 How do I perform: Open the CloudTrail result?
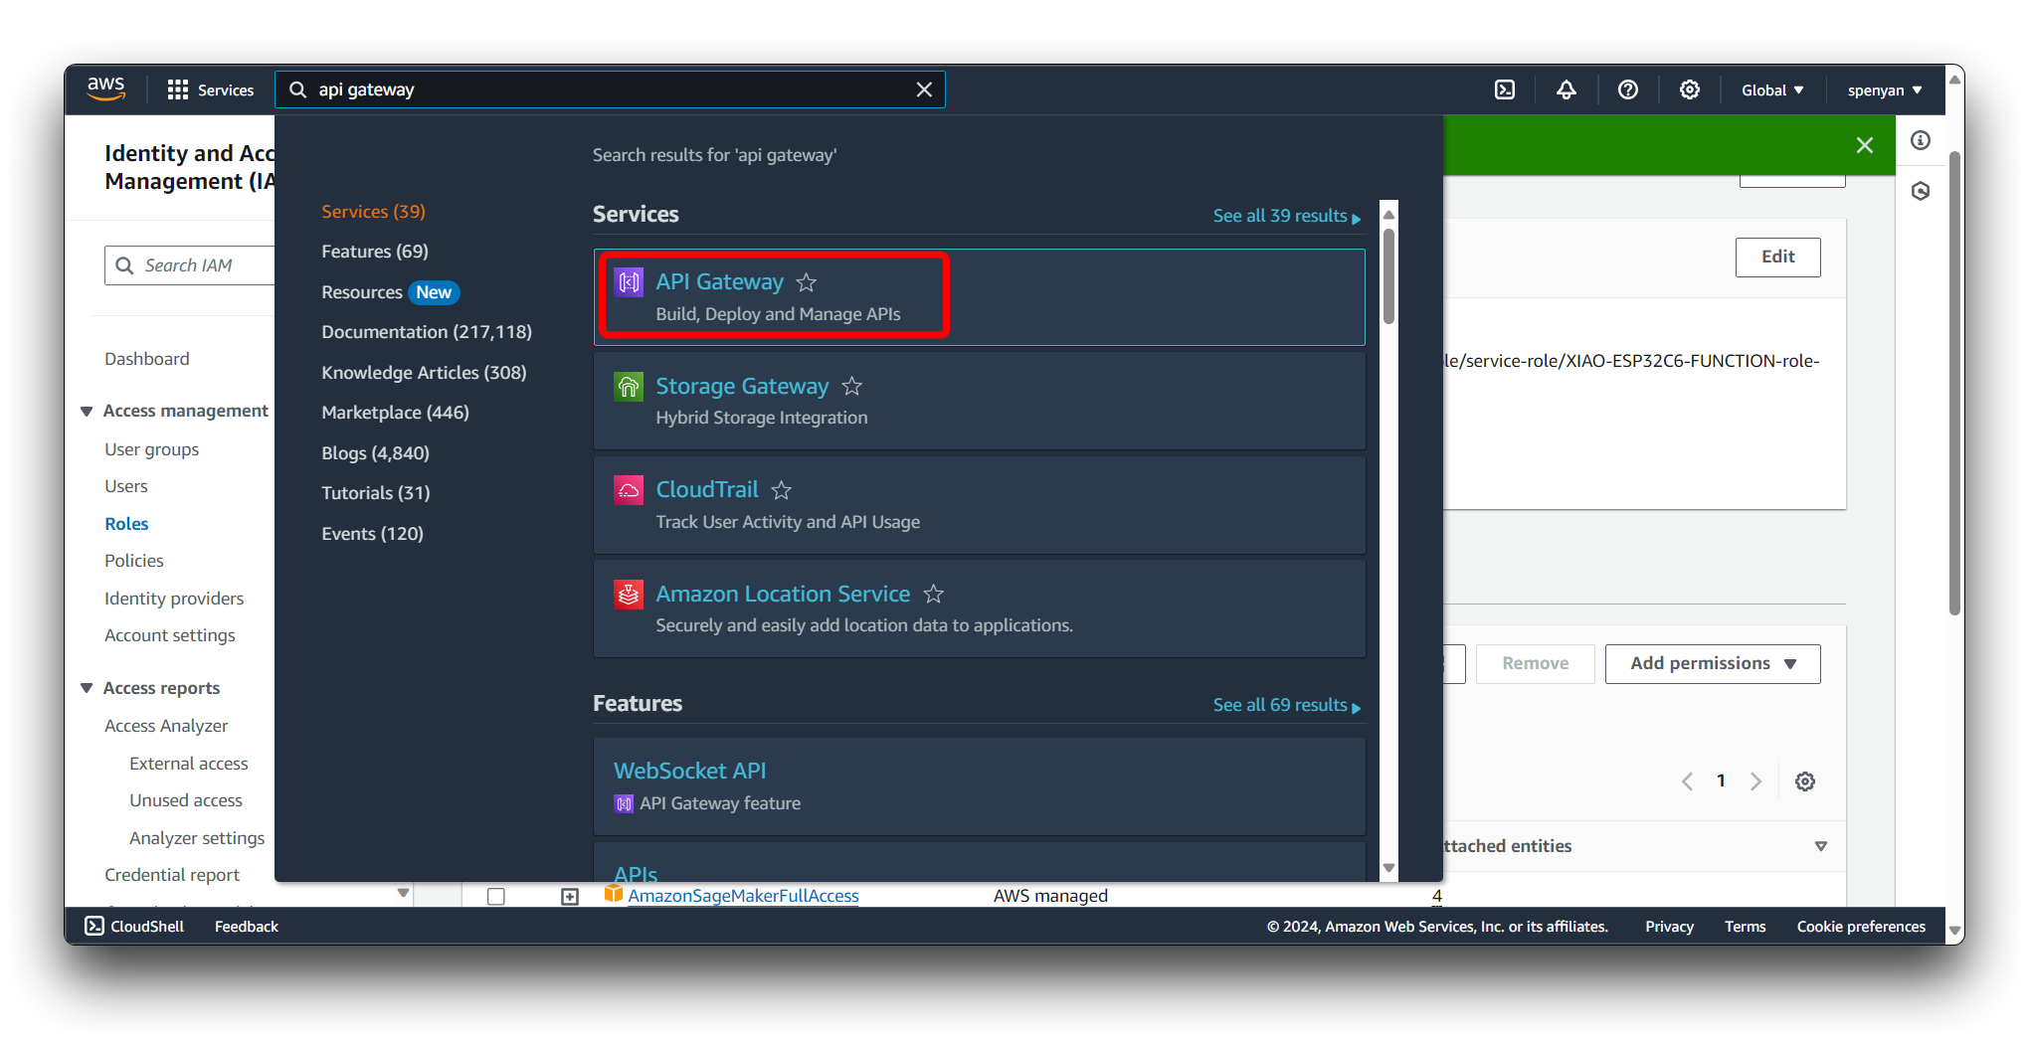pos(707,490)
